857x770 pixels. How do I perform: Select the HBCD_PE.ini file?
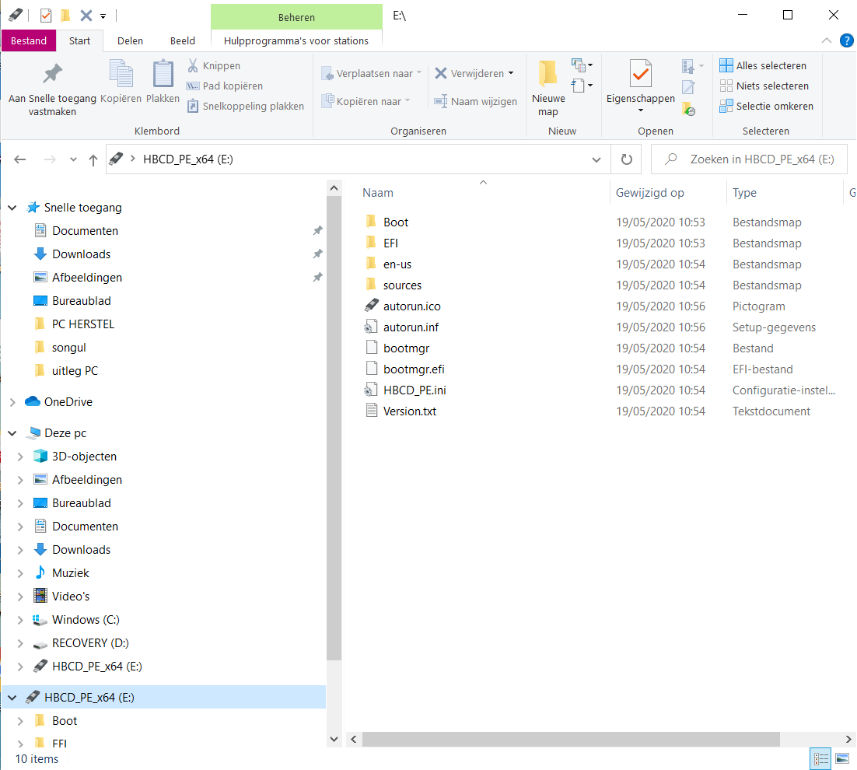[x=405, y=390]
